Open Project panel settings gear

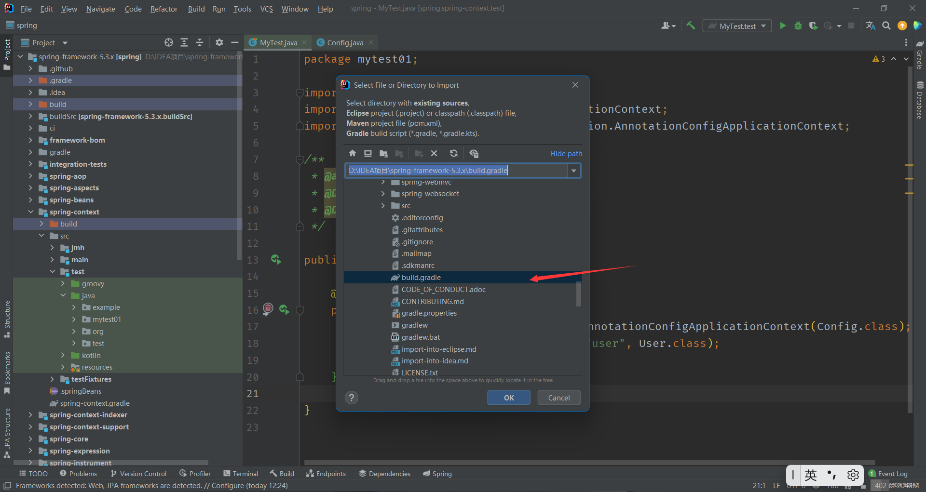[x=219, y=42]
